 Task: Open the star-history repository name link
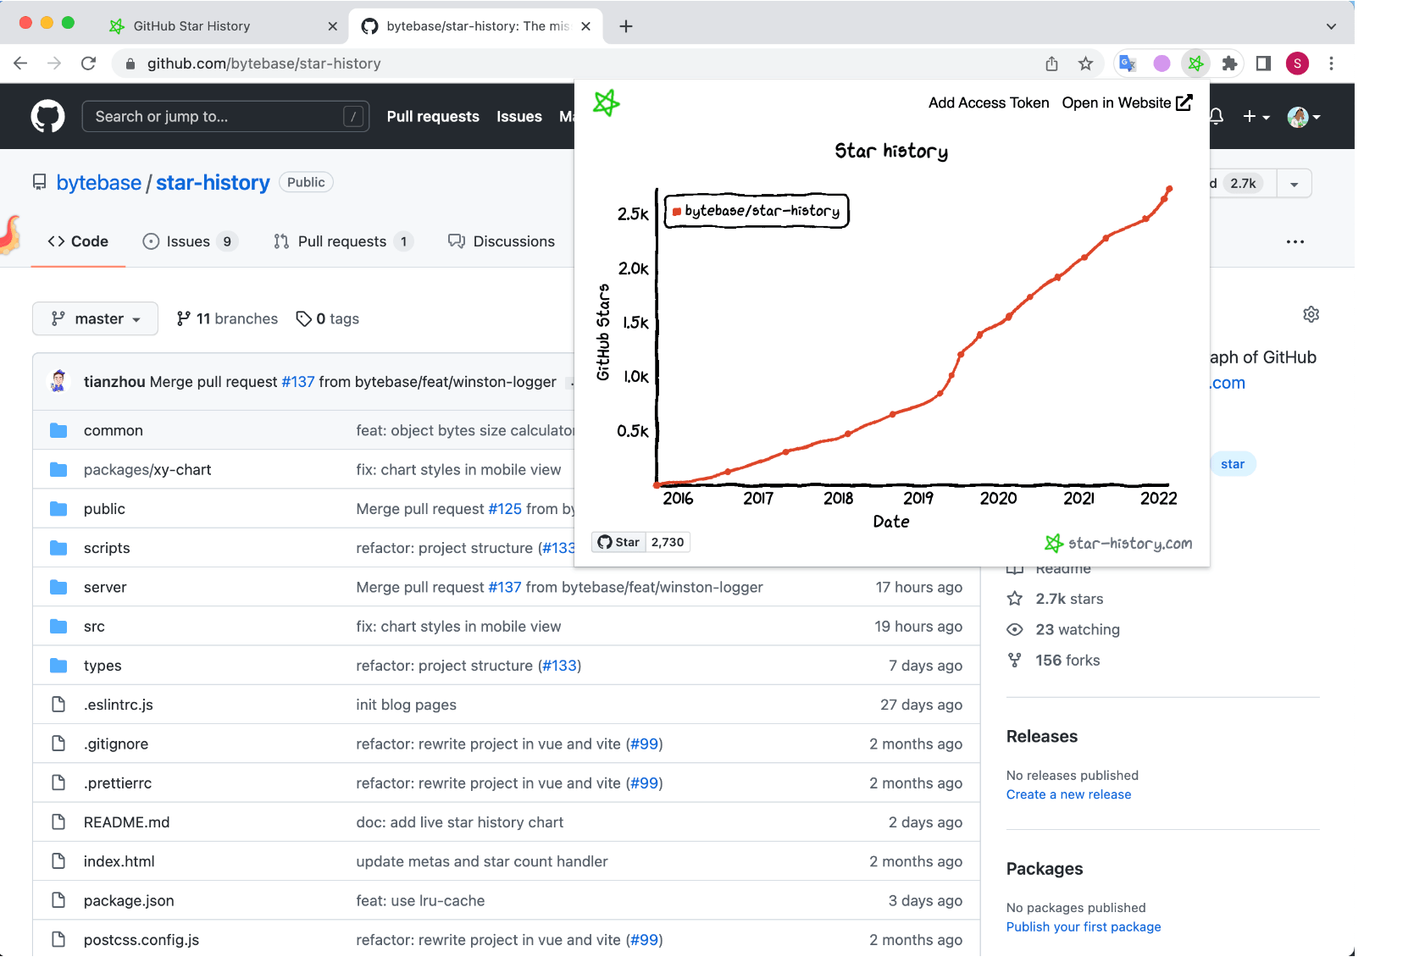pyautogui.click(x=213, y=182)
